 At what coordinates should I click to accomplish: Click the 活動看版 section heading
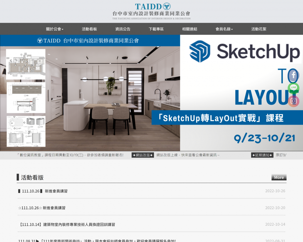(32, 178)
